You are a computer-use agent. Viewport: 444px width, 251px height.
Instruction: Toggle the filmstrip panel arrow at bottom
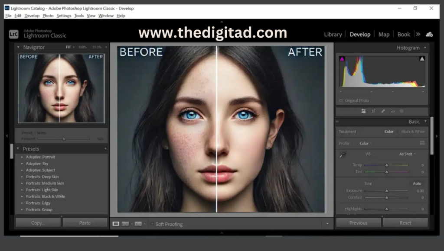[222, 233]
